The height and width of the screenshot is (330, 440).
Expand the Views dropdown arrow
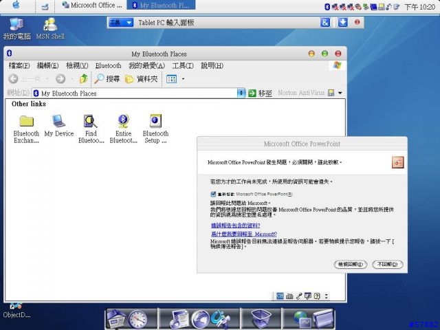pos(184,79)
